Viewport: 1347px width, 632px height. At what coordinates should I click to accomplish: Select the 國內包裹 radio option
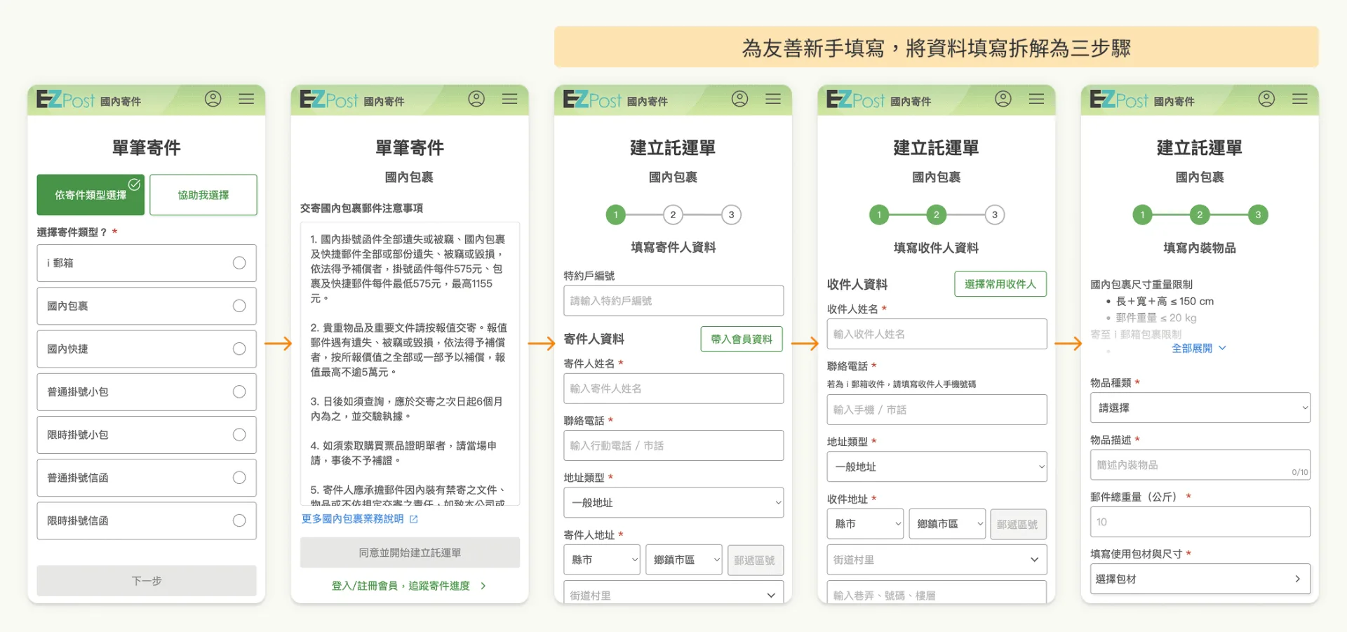coord(147,306)
